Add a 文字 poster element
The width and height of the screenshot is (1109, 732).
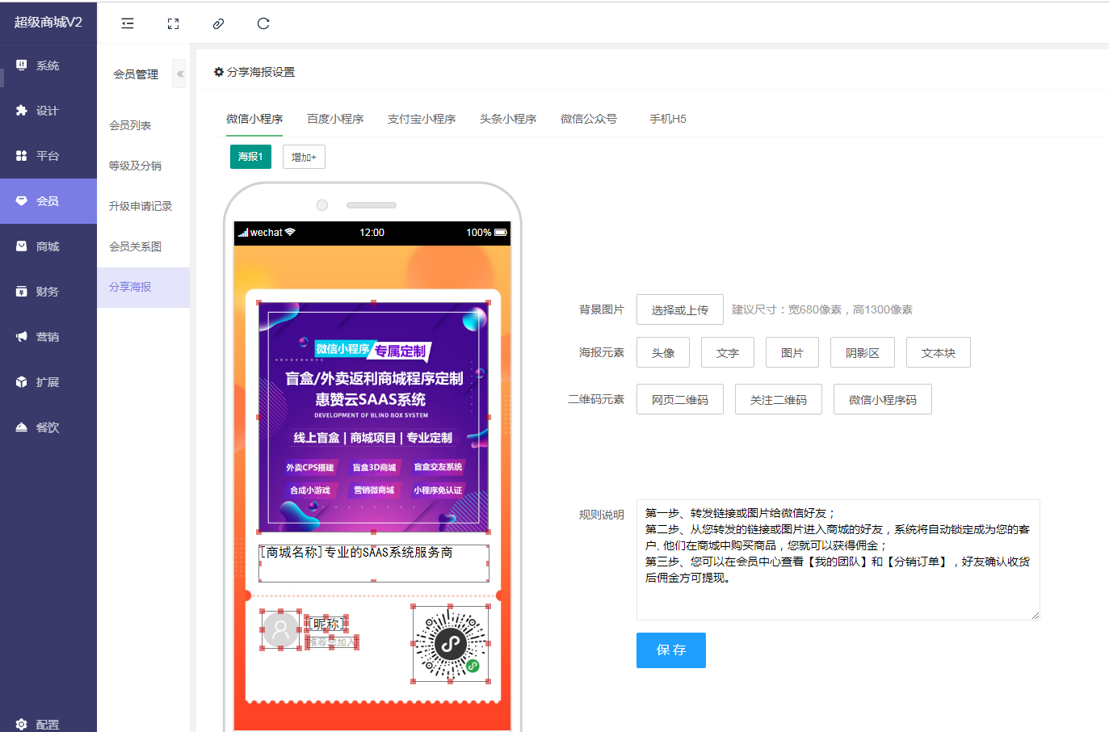(x=728, y=352)
